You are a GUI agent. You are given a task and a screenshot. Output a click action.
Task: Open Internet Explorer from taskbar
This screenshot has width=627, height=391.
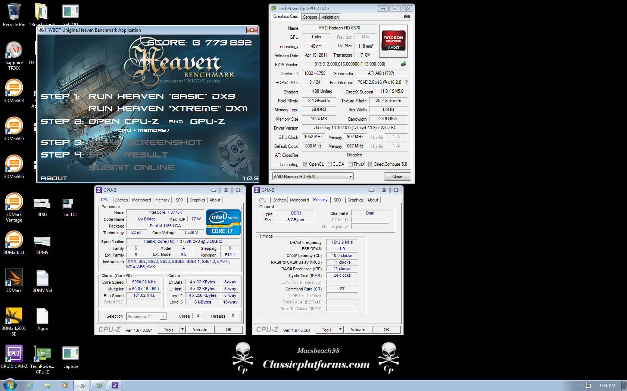click(x=30, y=385)
